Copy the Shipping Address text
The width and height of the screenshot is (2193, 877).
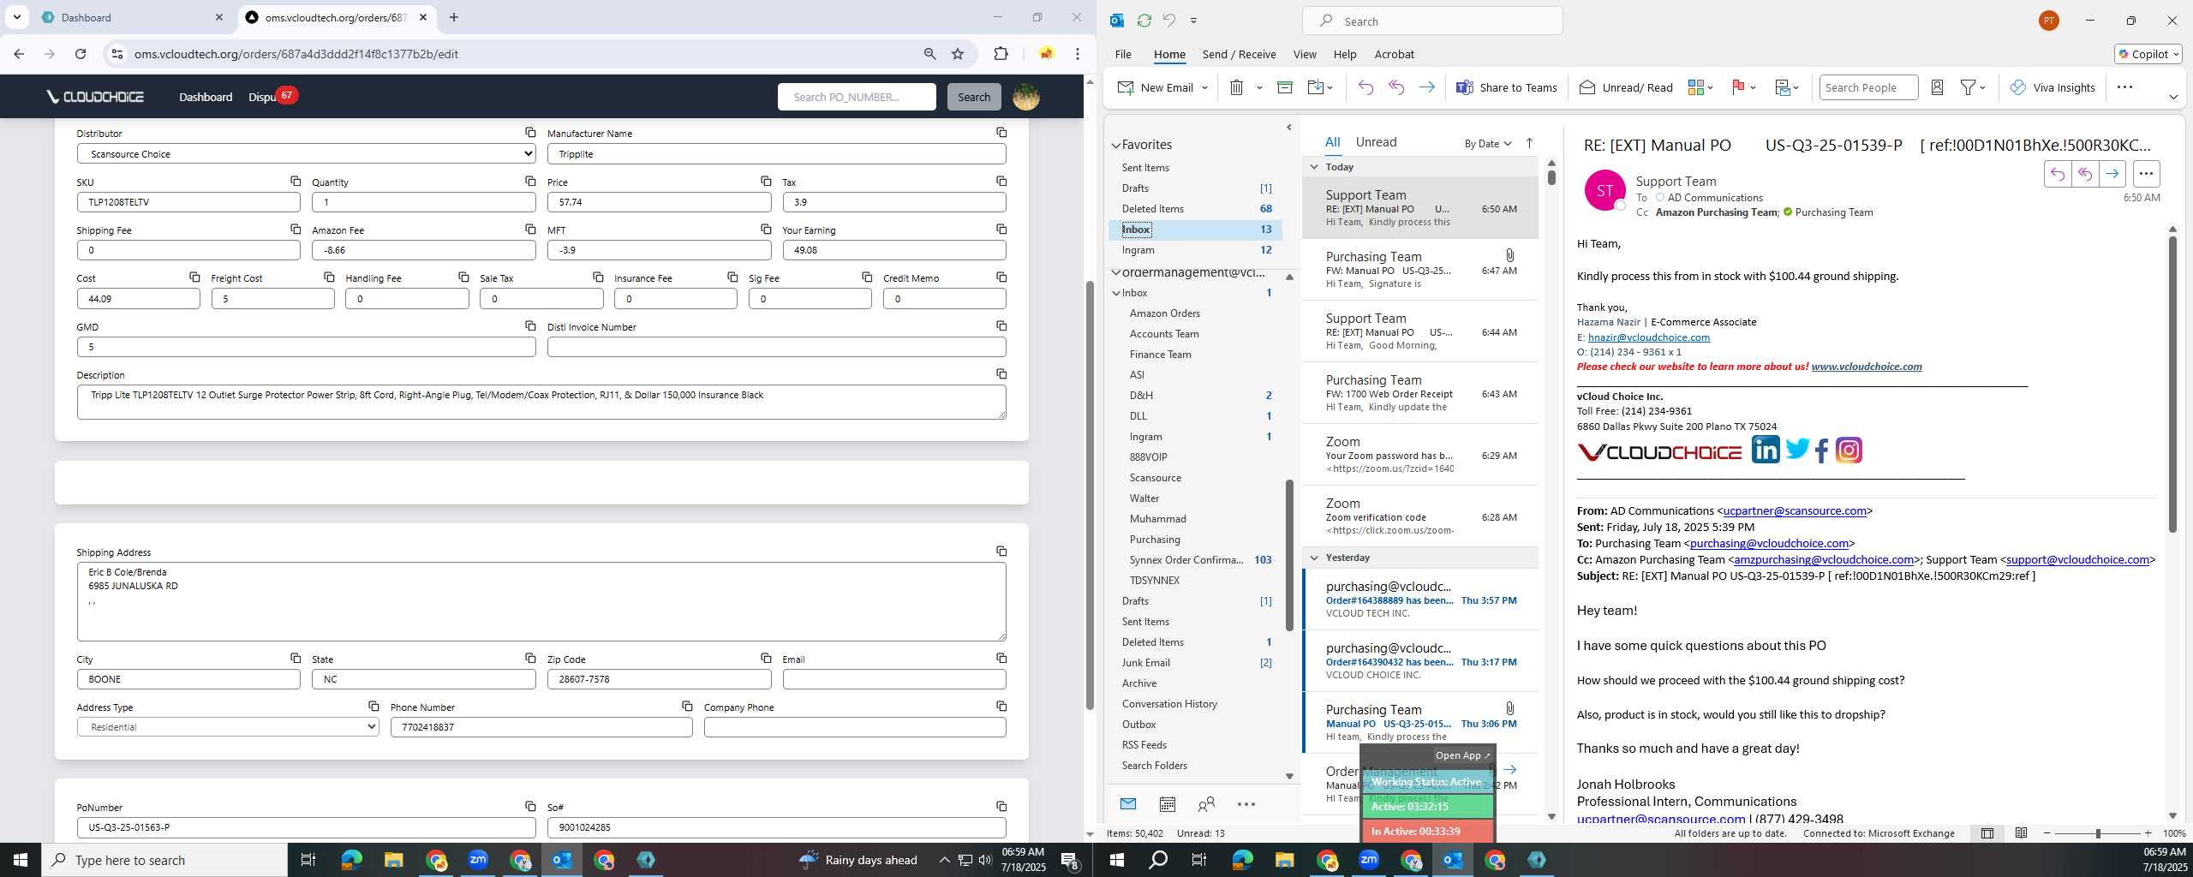(x=1001, y=551)
